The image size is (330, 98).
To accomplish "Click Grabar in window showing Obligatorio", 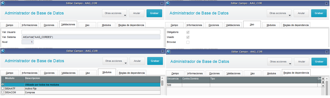I will (x=319, y=13).
